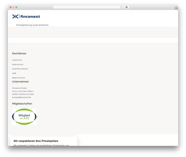Click the finconext logo

tap(26, 16)
